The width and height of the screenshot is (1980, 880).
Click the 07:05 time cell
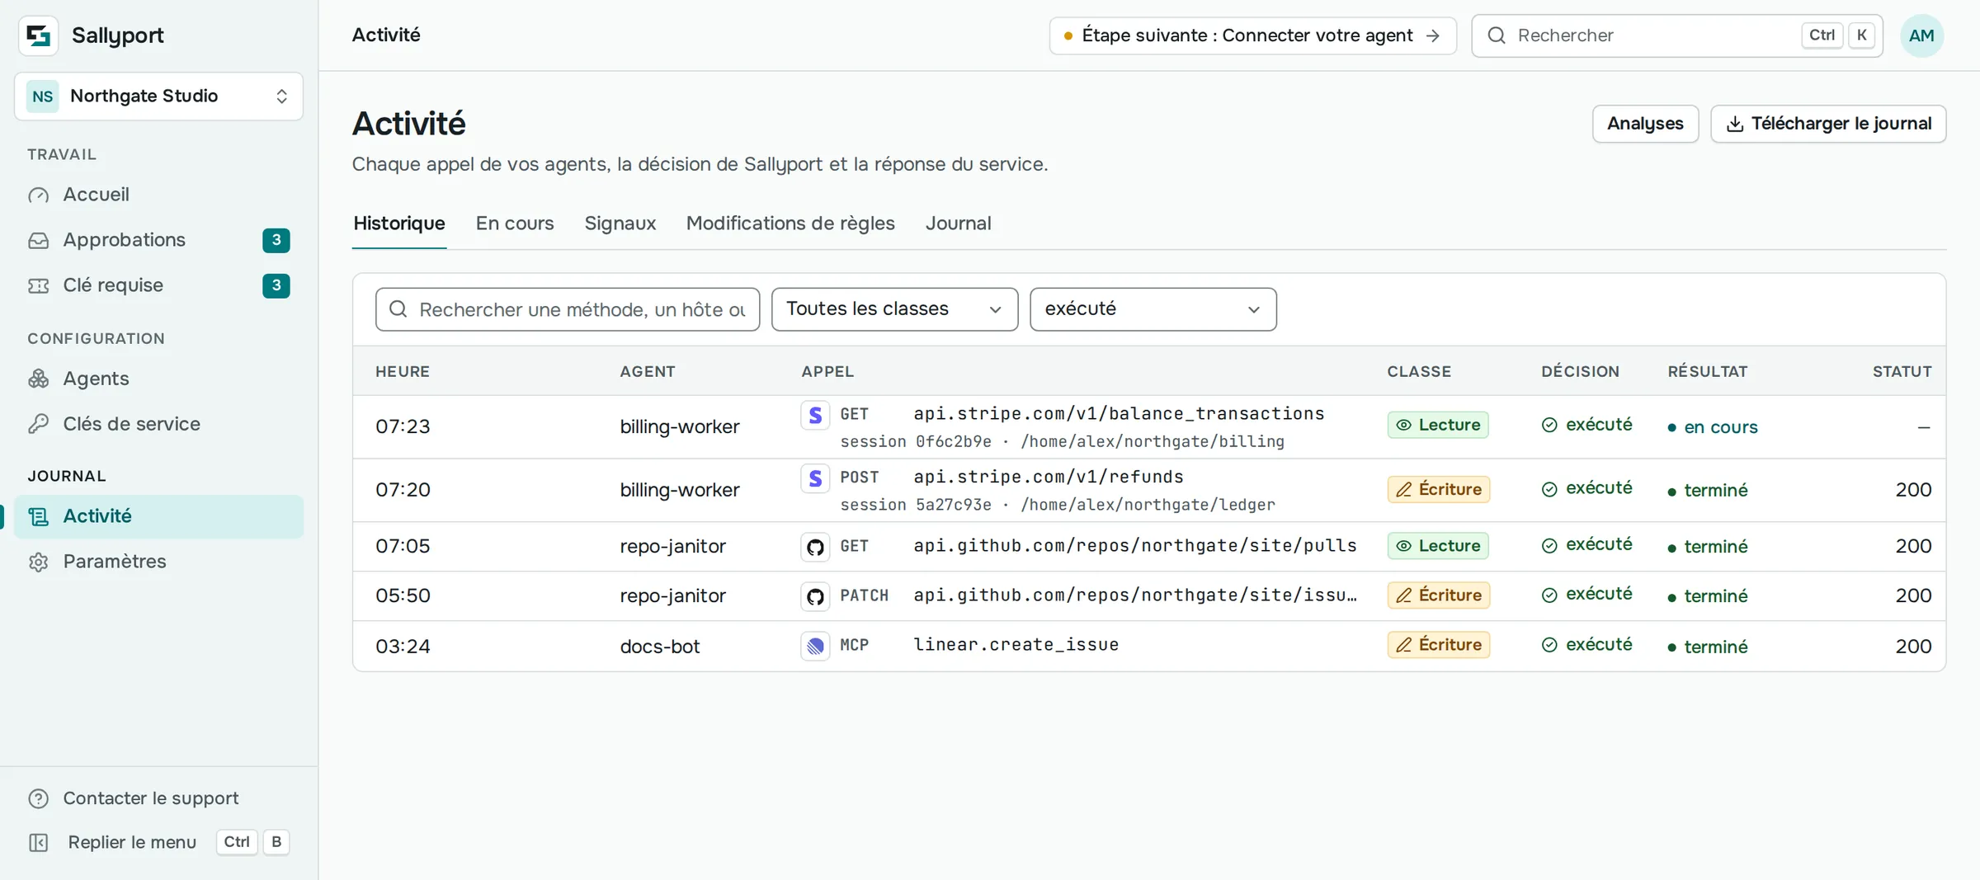tap(403, 546)
